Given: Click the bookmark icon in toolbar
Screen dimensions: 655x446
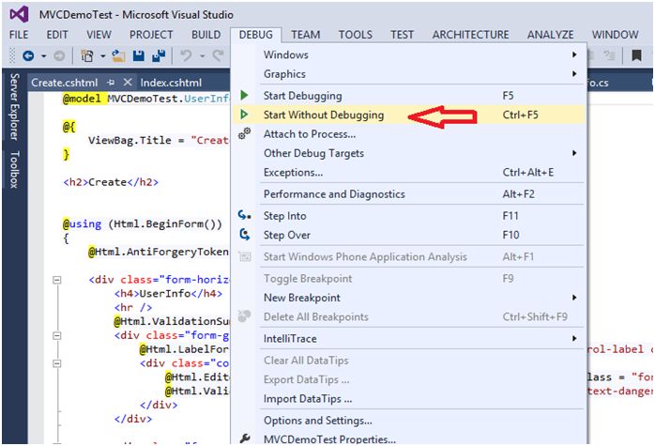Looking at the screenshot, I should (636, 55).
